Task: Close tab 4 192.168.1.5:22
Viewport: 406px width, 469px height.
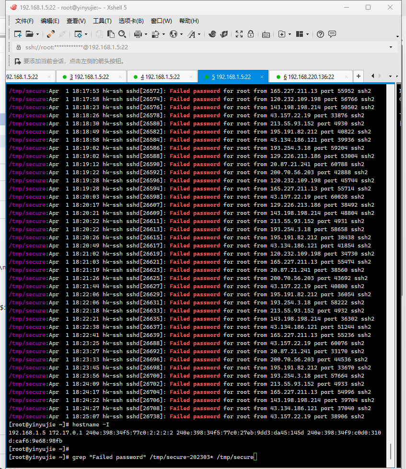Action: click(191, 77)
